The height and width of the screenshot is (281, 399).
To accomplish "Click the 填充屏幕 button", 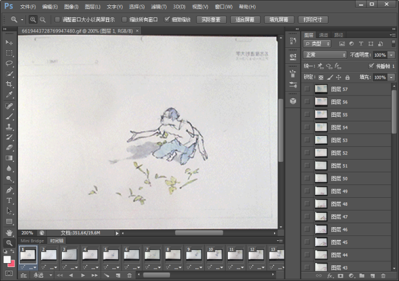I will tap(279, 20).
